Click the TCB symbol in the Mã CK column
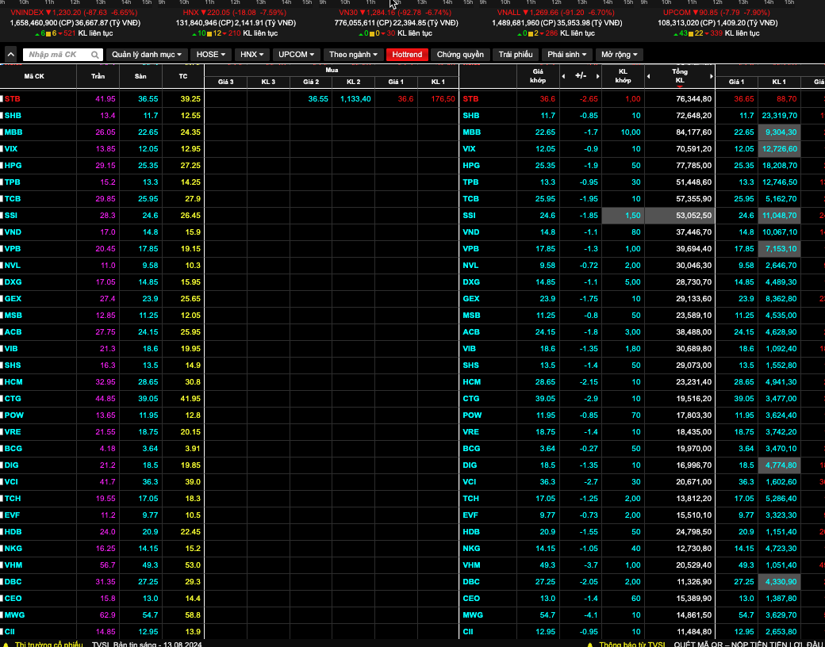825x647 pixels. click(x=13, y=199)
